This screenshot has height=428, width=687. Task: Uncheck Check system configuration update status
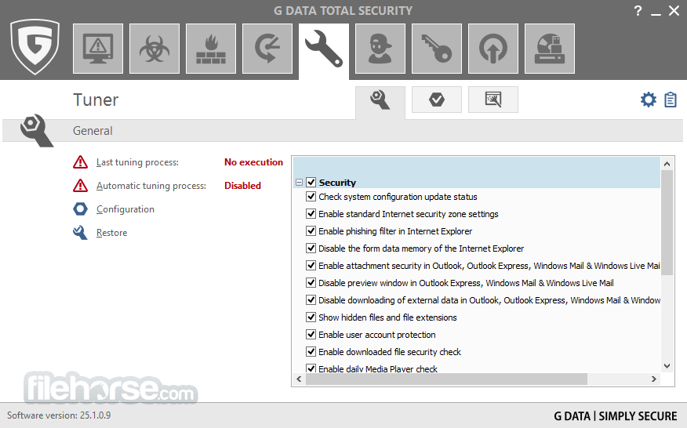coord(311,197)
